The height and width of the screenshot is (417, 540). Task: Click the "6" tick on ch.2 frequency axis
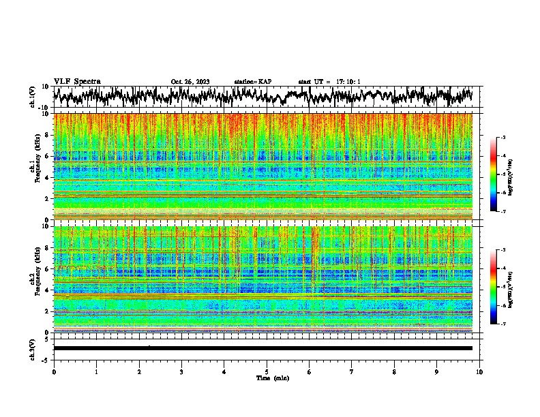tap(47, 269)
